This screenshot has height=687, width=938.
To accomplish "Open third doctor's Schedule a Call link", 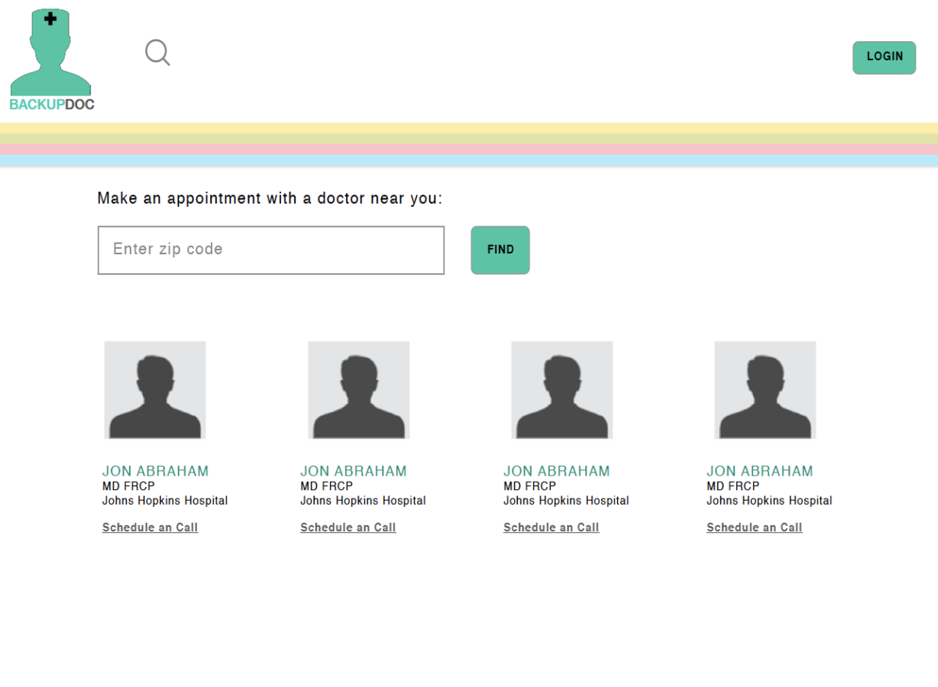I will click(551, 527).
